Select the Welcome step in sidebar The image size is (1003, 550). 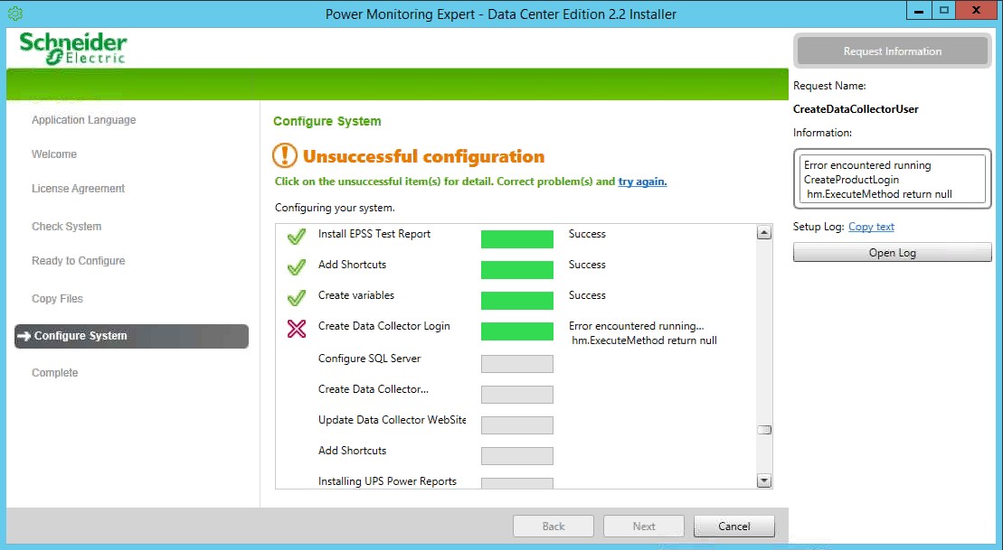tap(54, 154)
